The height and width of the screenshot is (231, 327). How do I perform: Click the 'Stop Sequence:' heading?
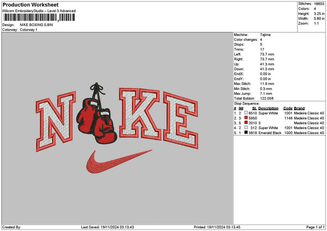pos(247,104)
